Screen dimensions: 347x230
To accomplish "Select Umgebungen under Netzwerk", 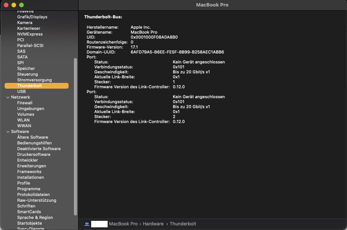I will [31, 109].
